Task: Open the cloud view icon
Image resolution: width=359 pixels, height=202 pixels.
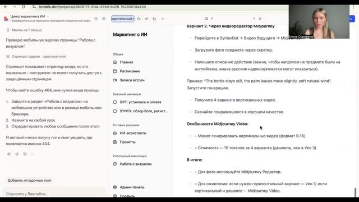Action: 139,19
